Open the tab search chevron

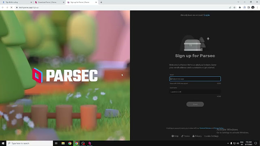click(238, 2)
